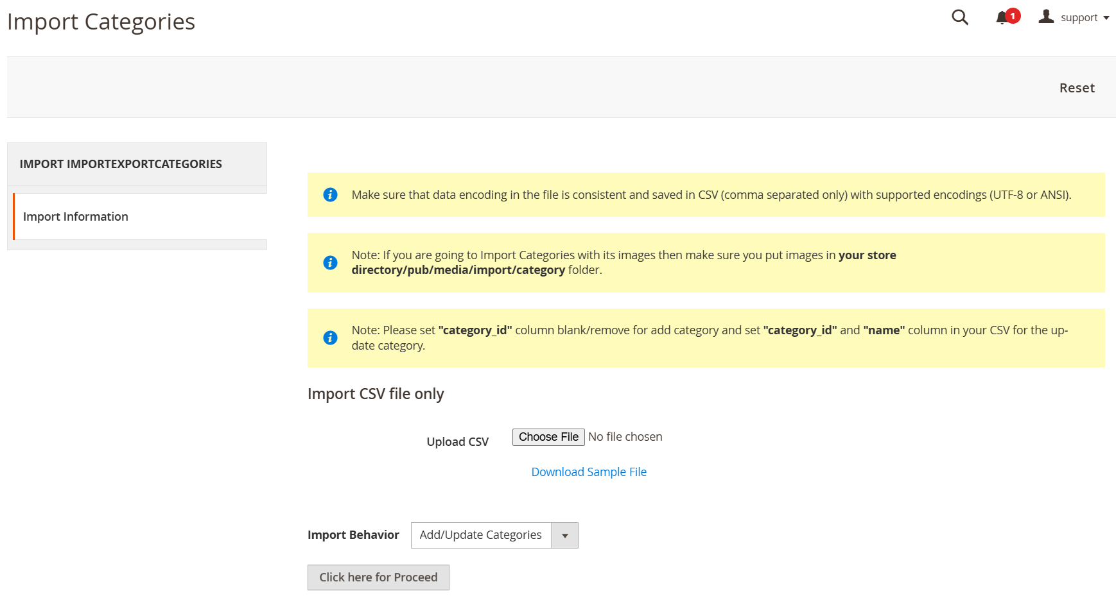
Task: Click the 'Import CSV file only' heading
Action: click(x=376, y=394)
